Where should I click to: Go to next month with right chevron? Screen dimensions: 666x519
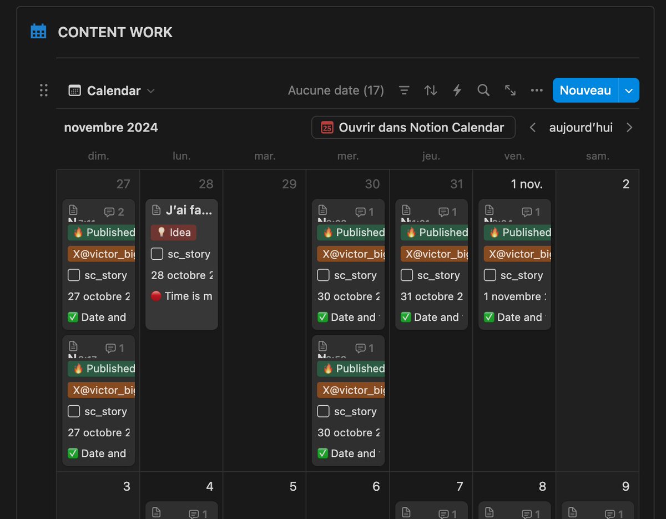click(629, 128)
